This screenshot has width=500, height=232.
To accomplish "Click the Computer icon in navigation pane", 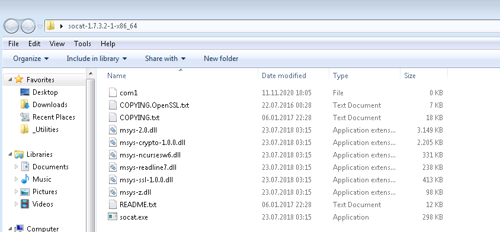I will click(x=19, y=228).
